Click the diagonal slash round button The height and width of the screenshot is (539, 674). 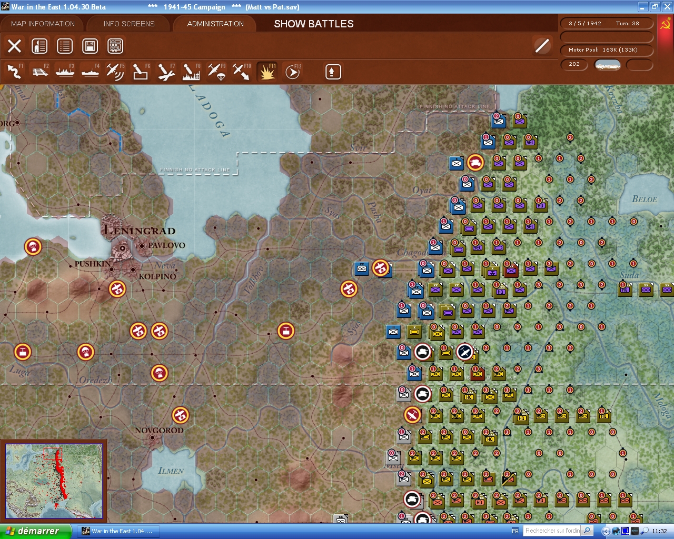pos(542,46)
